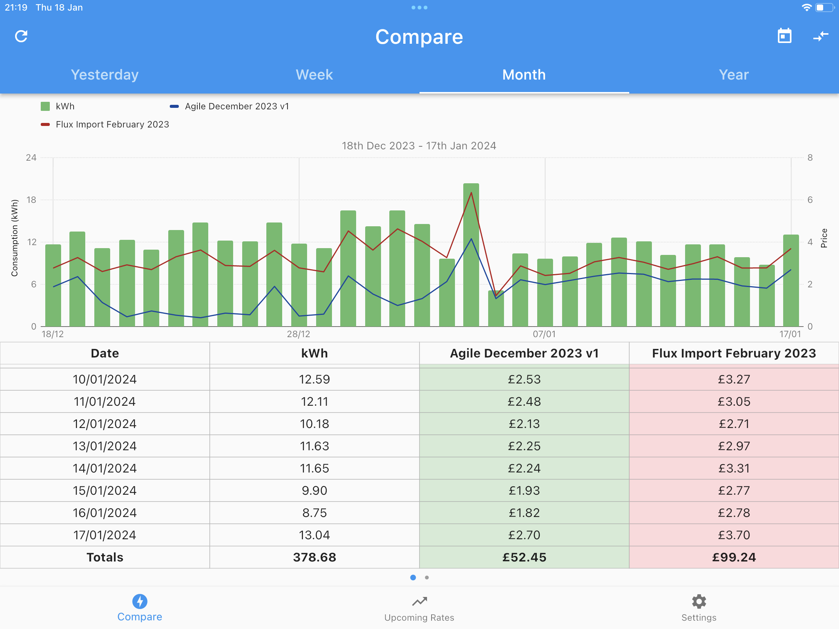Viewport: 839px width, 629px height.
Task: Select the 17/01/2024 table row date
Action: pyautogui.click(x=104, y=535)
